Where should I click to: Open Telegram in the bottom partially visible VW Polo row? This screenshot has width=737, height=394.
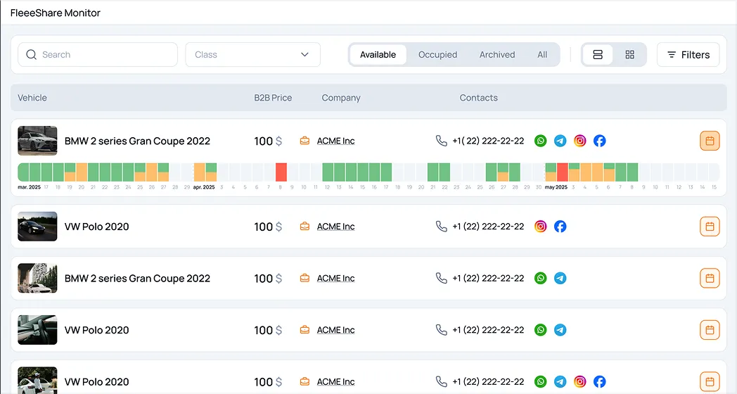[x=560, y=381]
